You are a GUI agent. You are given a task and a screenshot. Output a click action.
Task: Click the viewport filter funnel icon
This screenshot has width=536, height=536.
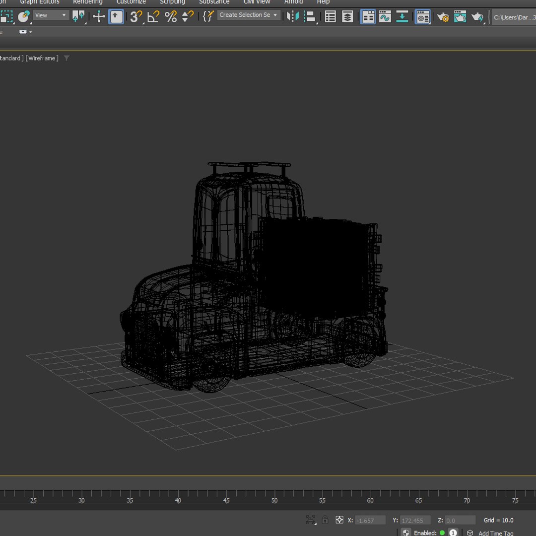click(x=67, y=58)
